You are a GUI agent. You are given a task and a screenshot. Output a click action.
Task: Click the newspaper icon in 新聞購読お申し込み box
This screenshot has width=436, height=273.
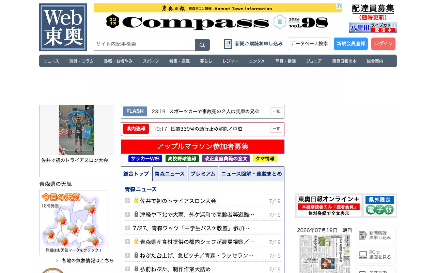[363, 235]
